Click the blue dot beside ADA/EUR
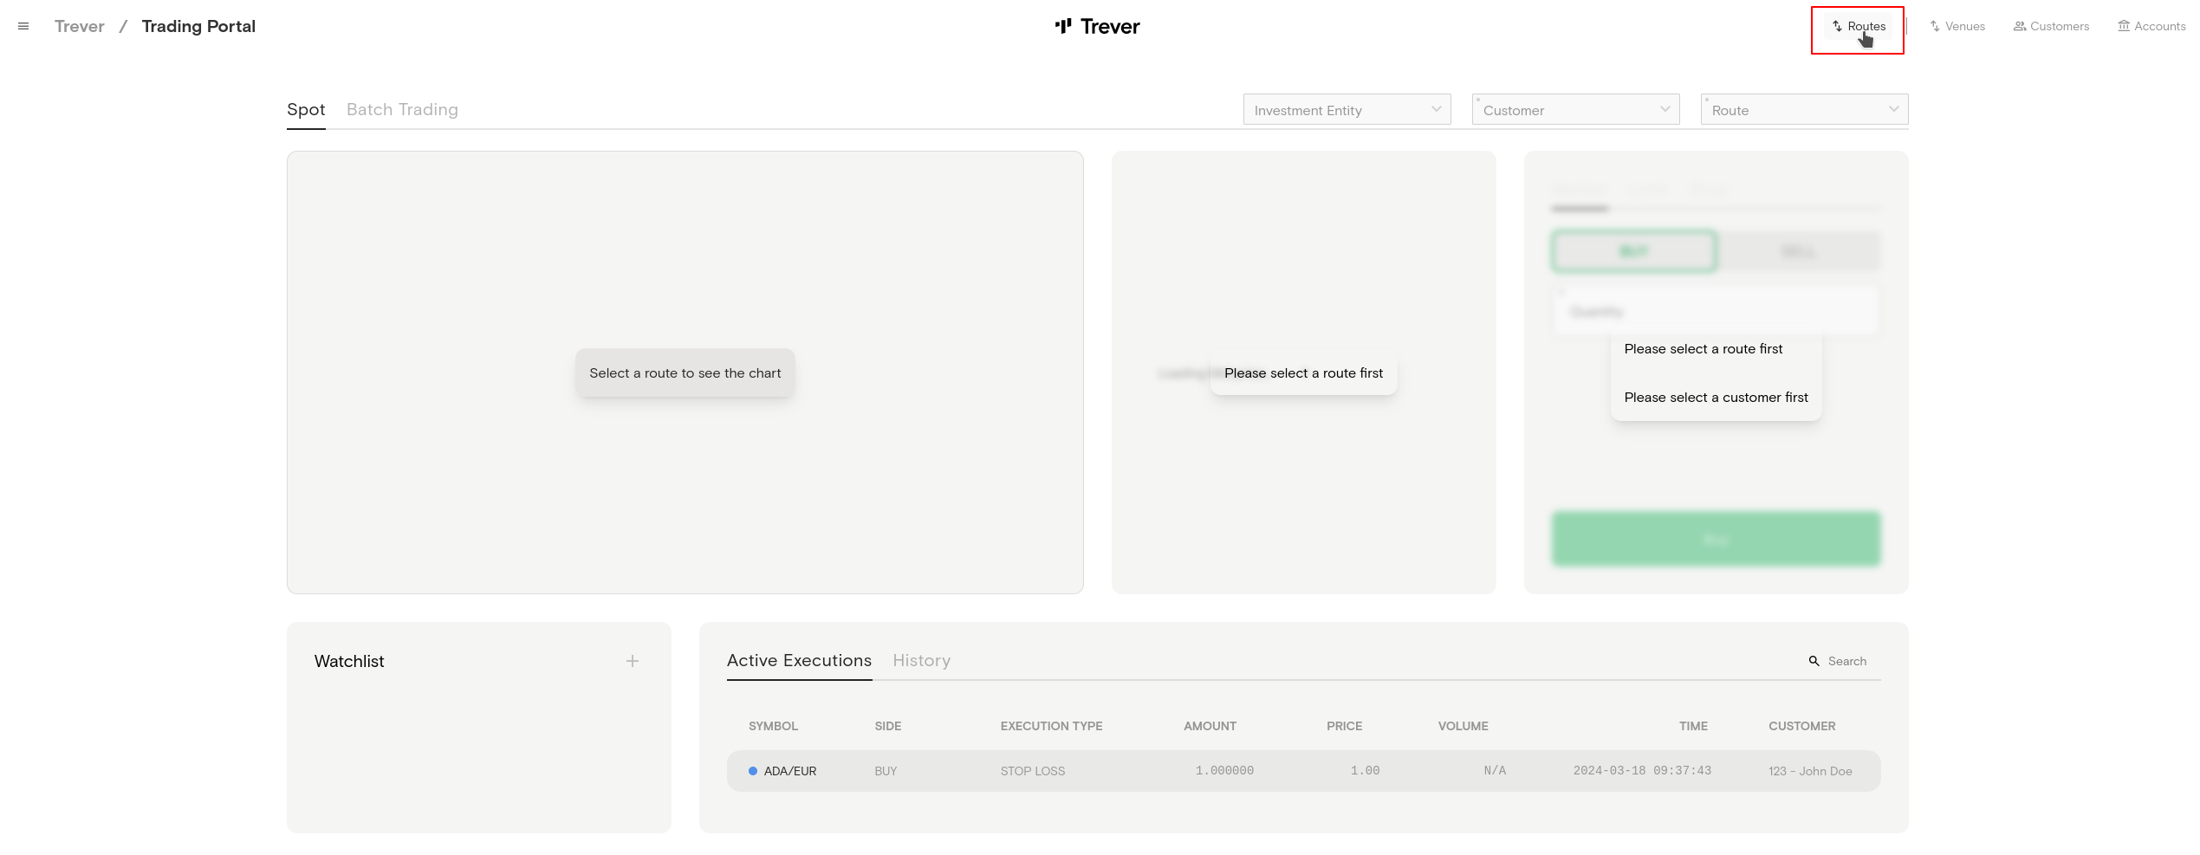 (x=753, y=771)
